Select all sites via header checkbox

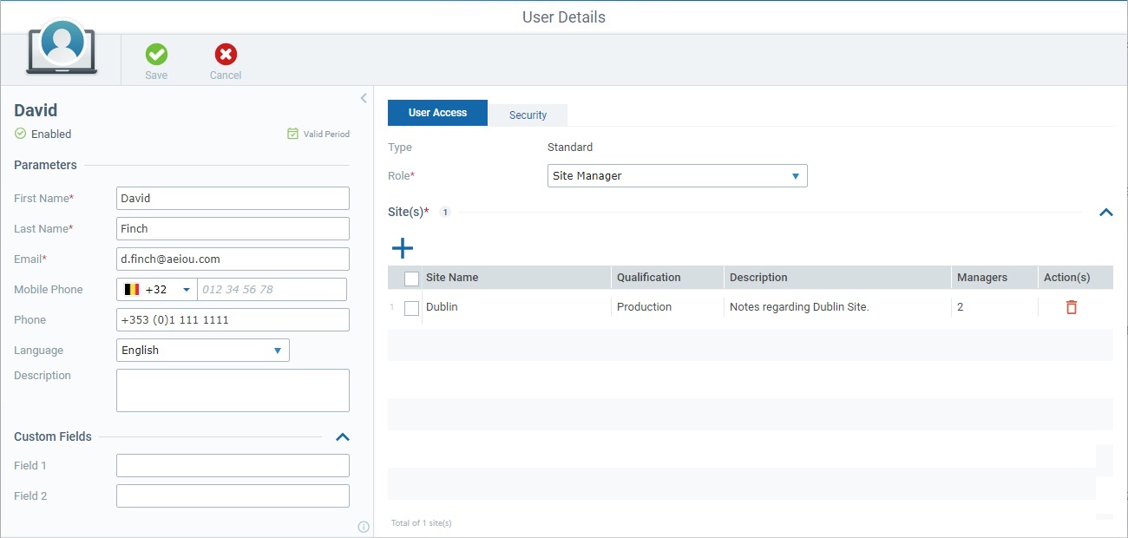411,277
